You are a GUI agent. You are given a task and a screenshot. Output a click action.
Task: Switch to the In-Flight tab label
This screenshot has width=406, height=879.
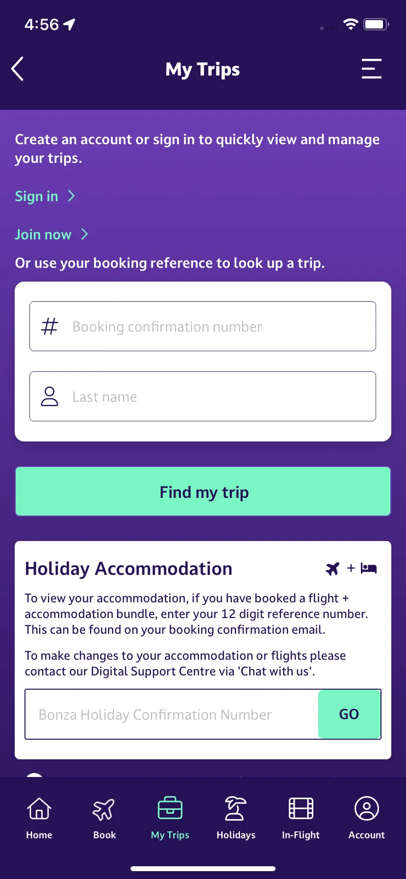tap(301, 835)
